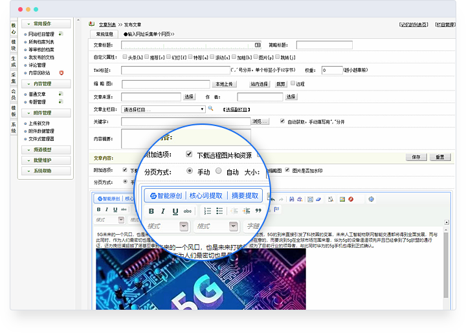Click the Underline U icon in editor toolbar
Screen dimensions: 466x333
coord(115,209)
